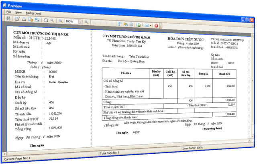The width and height of the screenshot is (261, 165).
Task: Open Page Setup from the toolbar
Action: coord(31,19)
